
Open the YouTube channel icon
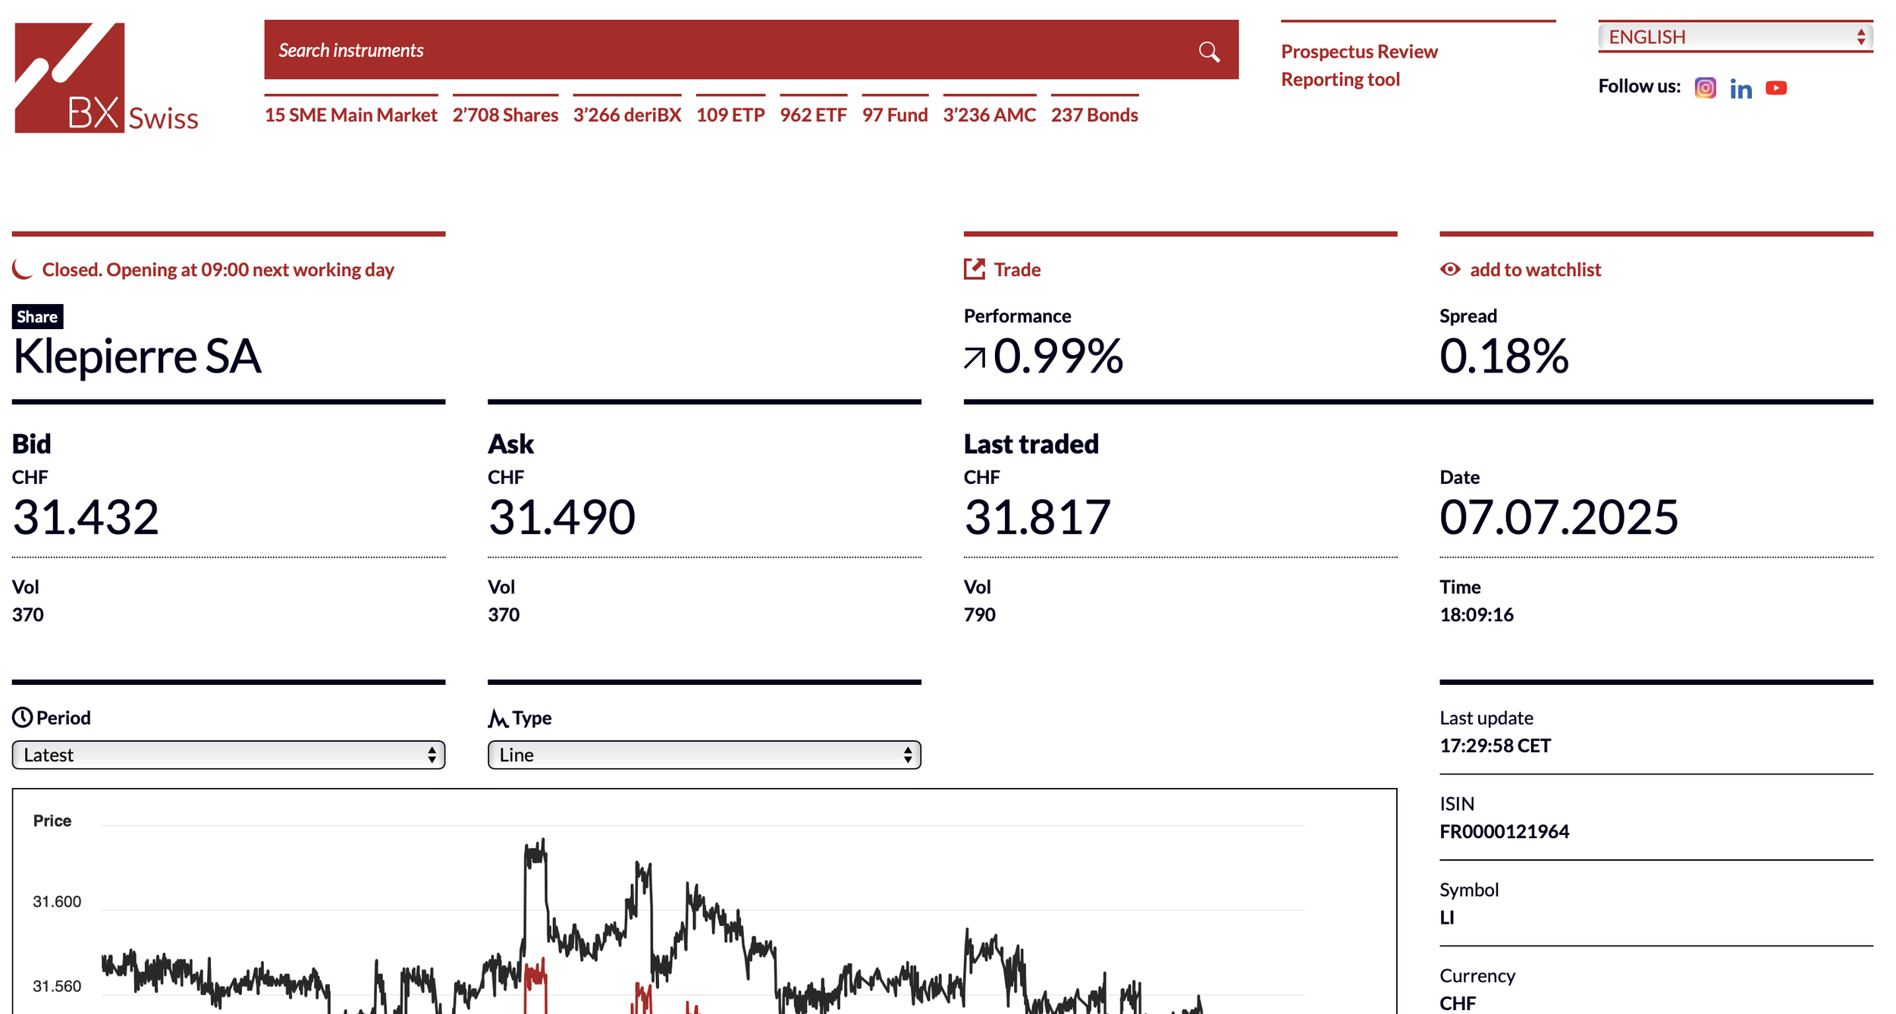click(1776, 88)
